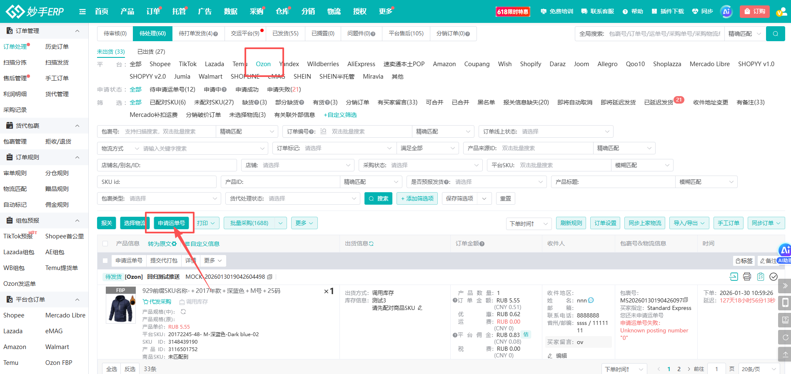Click the 报关 button

[107, 223]
